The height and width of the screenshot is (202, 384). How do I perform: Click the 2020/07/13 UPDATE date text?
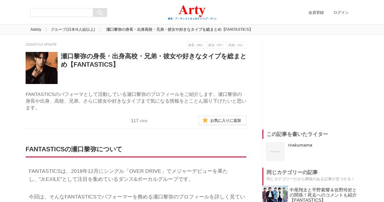pyautogui.click(x=41, y=45)
